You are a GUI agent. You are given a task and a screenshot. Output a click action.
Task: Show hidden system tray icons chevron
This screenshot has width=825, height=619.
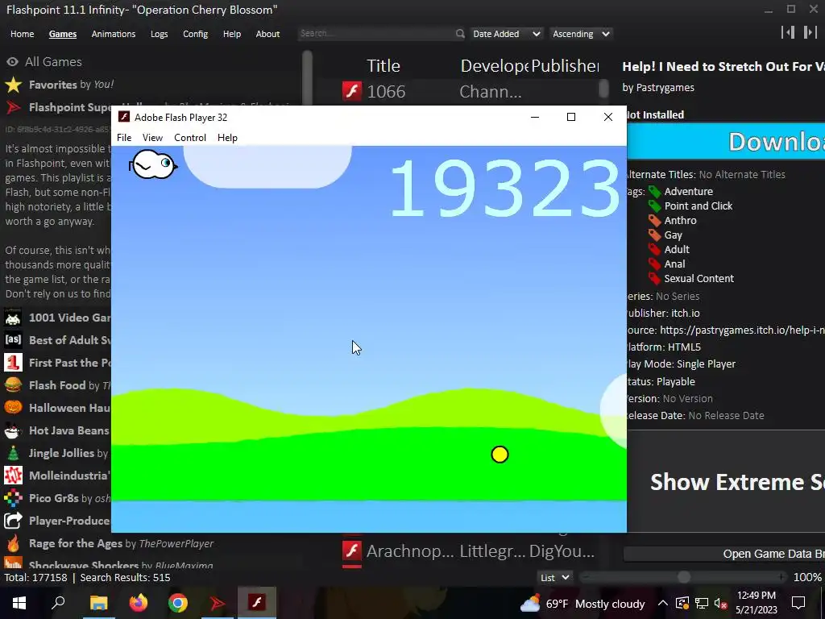point(663,603)
